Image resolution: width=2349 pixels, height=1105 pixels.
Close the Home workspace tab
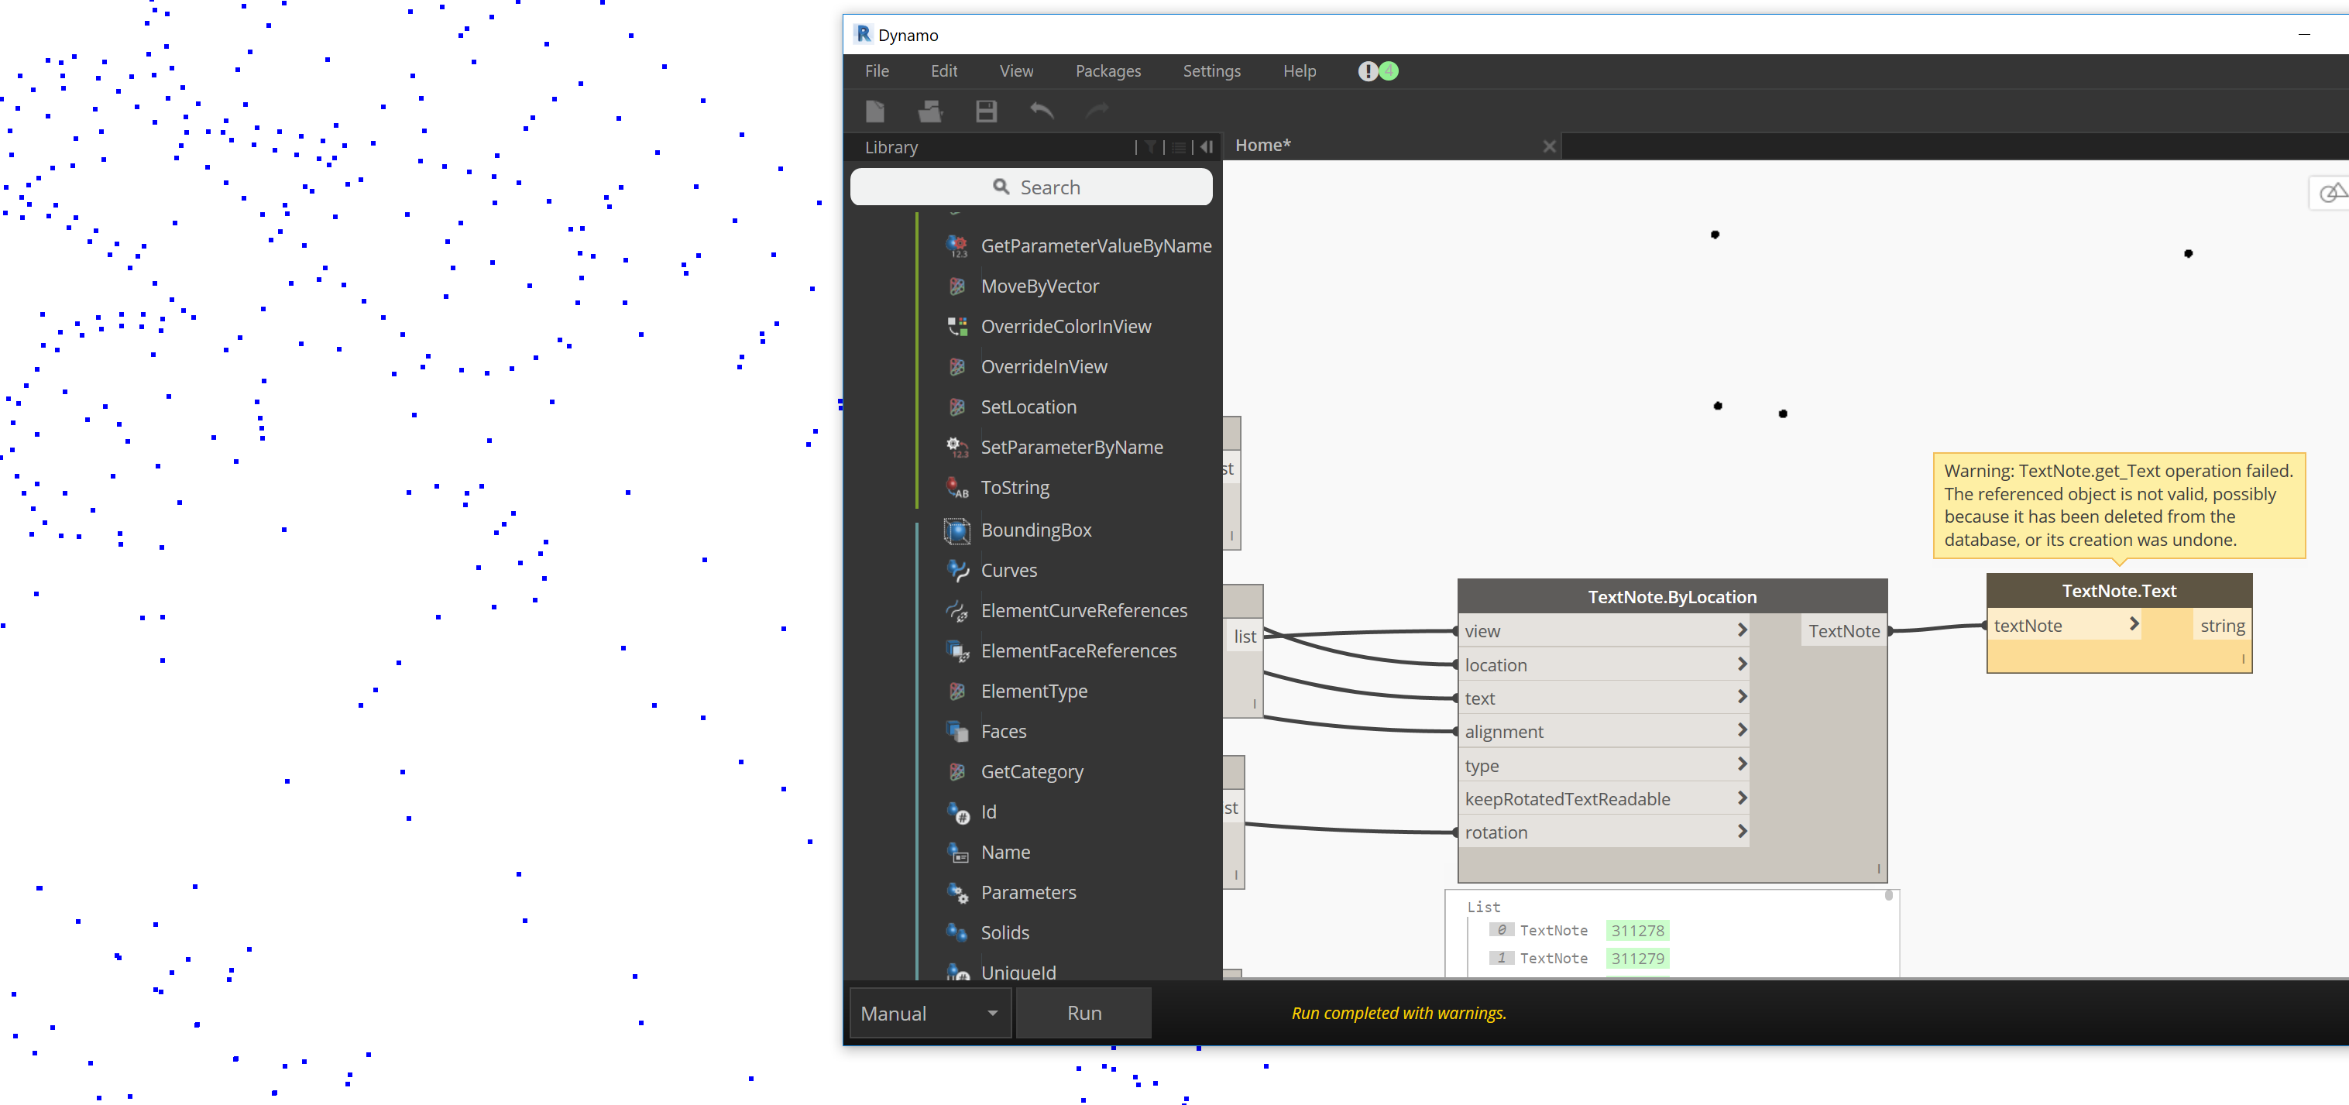point(1548,146)
